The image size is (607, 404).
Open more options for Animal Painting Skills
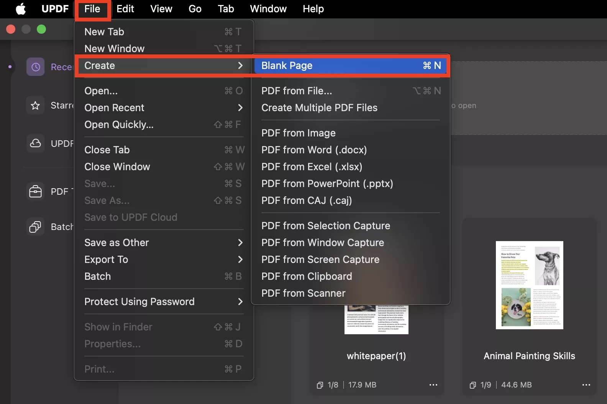[586, 385]
